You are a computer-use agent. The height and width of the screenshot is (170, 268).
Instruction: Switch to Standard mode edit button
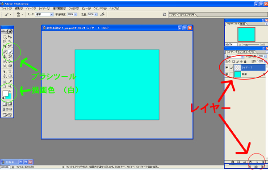[4, 104]
